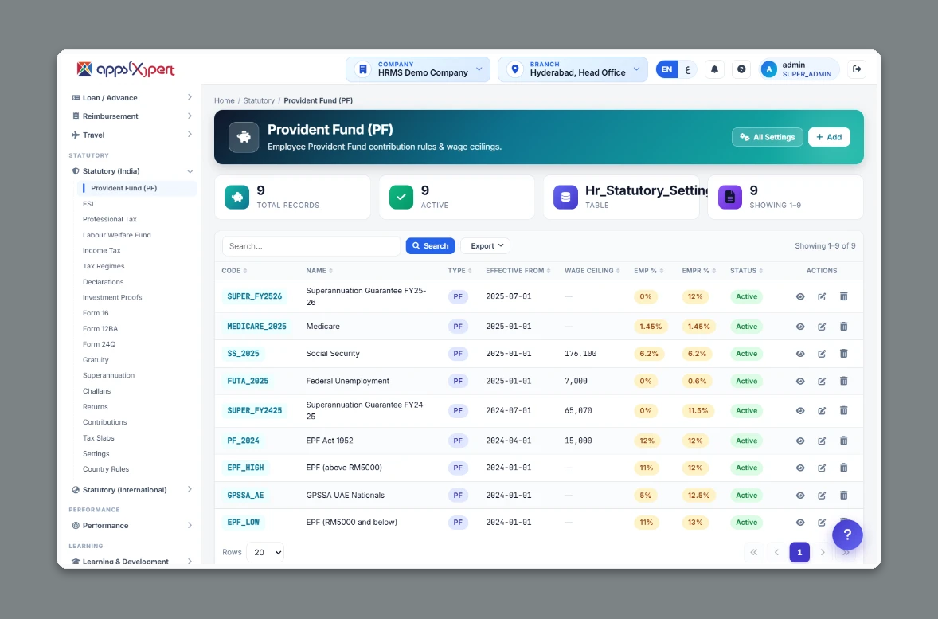The width and height of the screenshot is (938, 619).
Task: Click the Search text field
Action: tap(311, 246)
